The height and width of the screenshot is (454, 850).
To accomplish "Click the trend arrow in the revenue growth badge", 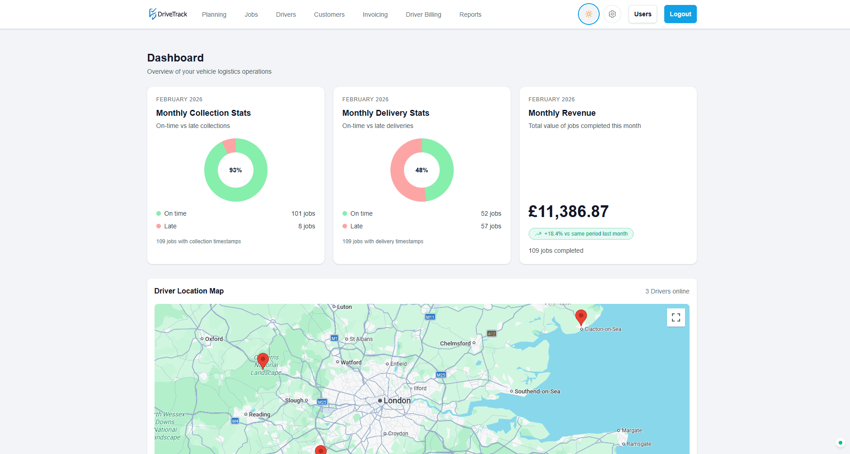I will (x=538, y=233).
